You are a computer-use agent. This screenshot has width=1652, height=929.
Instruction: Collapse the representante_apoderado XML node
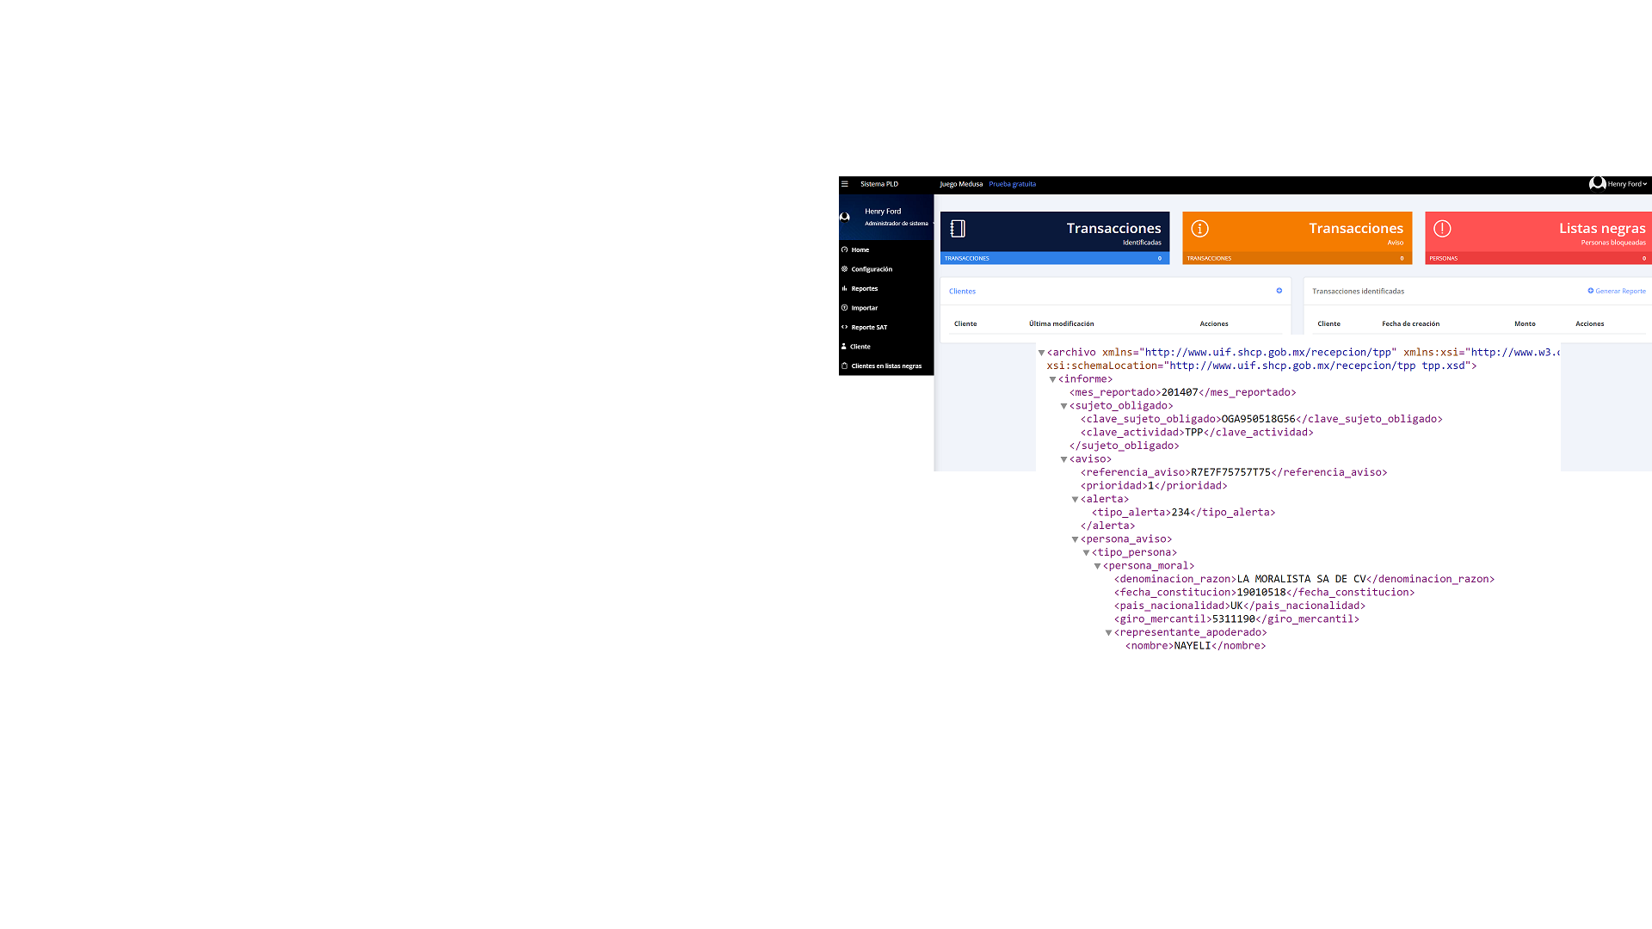[1108, 633]
